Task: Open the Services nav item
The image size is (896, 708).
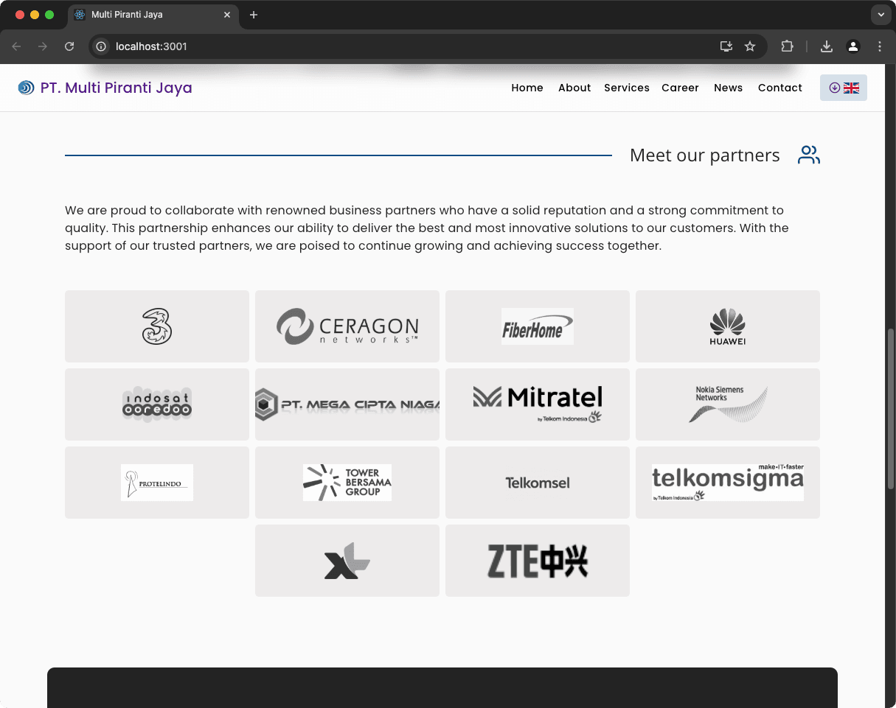Action: coord(627,88)
